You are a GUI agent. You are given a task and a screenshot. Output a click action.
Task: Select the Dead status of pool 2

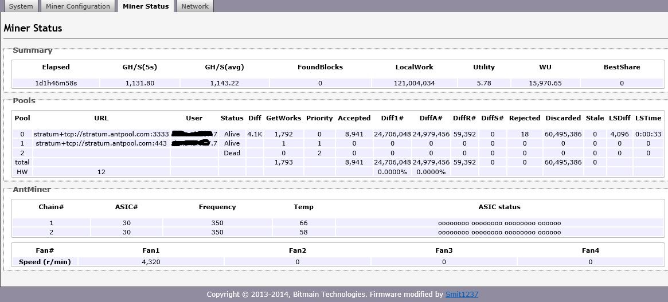232,153
